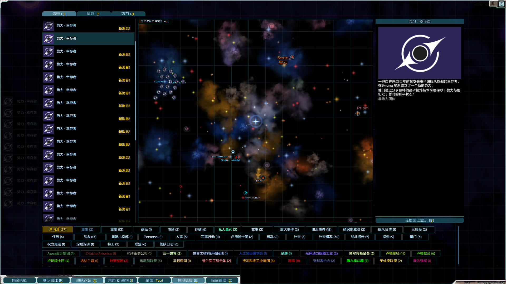506x284 pixels.
Task: Open the 舰队管理 [F] screen
Action: [x=53, y=280]
